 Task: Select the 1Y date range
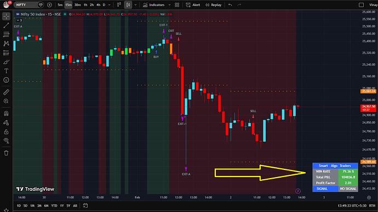click(62, 206)
